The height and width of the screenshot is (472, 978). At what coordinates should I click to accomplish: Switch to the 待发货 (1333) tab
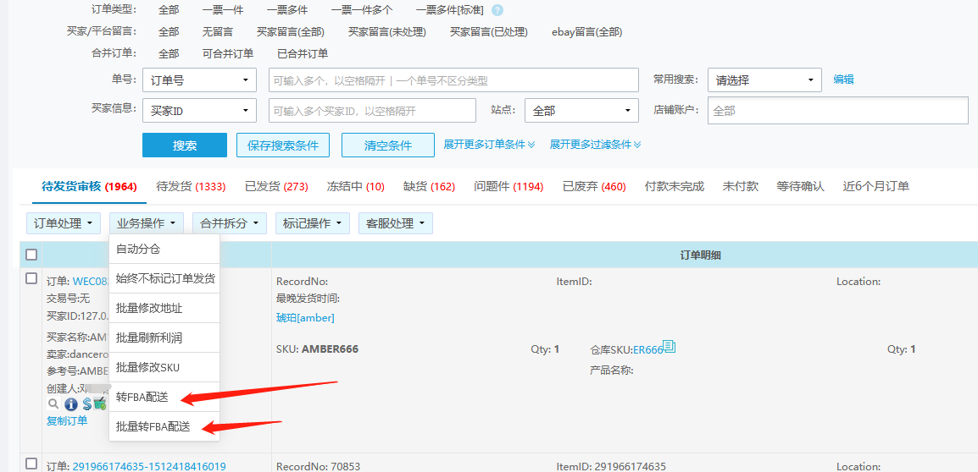pyautogui.click(x=191, y=186)
